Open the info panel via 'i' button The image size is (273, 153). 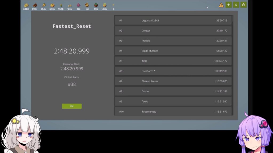tap(236, 5)
